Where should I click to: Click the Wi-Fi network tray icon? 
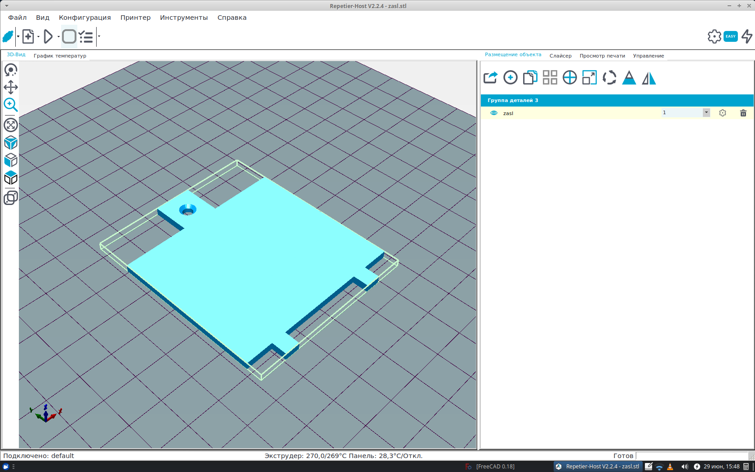[659, 467]
